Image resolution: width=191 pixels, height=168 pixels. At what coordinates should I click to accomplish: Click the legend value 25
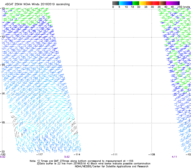[x=146, y=7]
